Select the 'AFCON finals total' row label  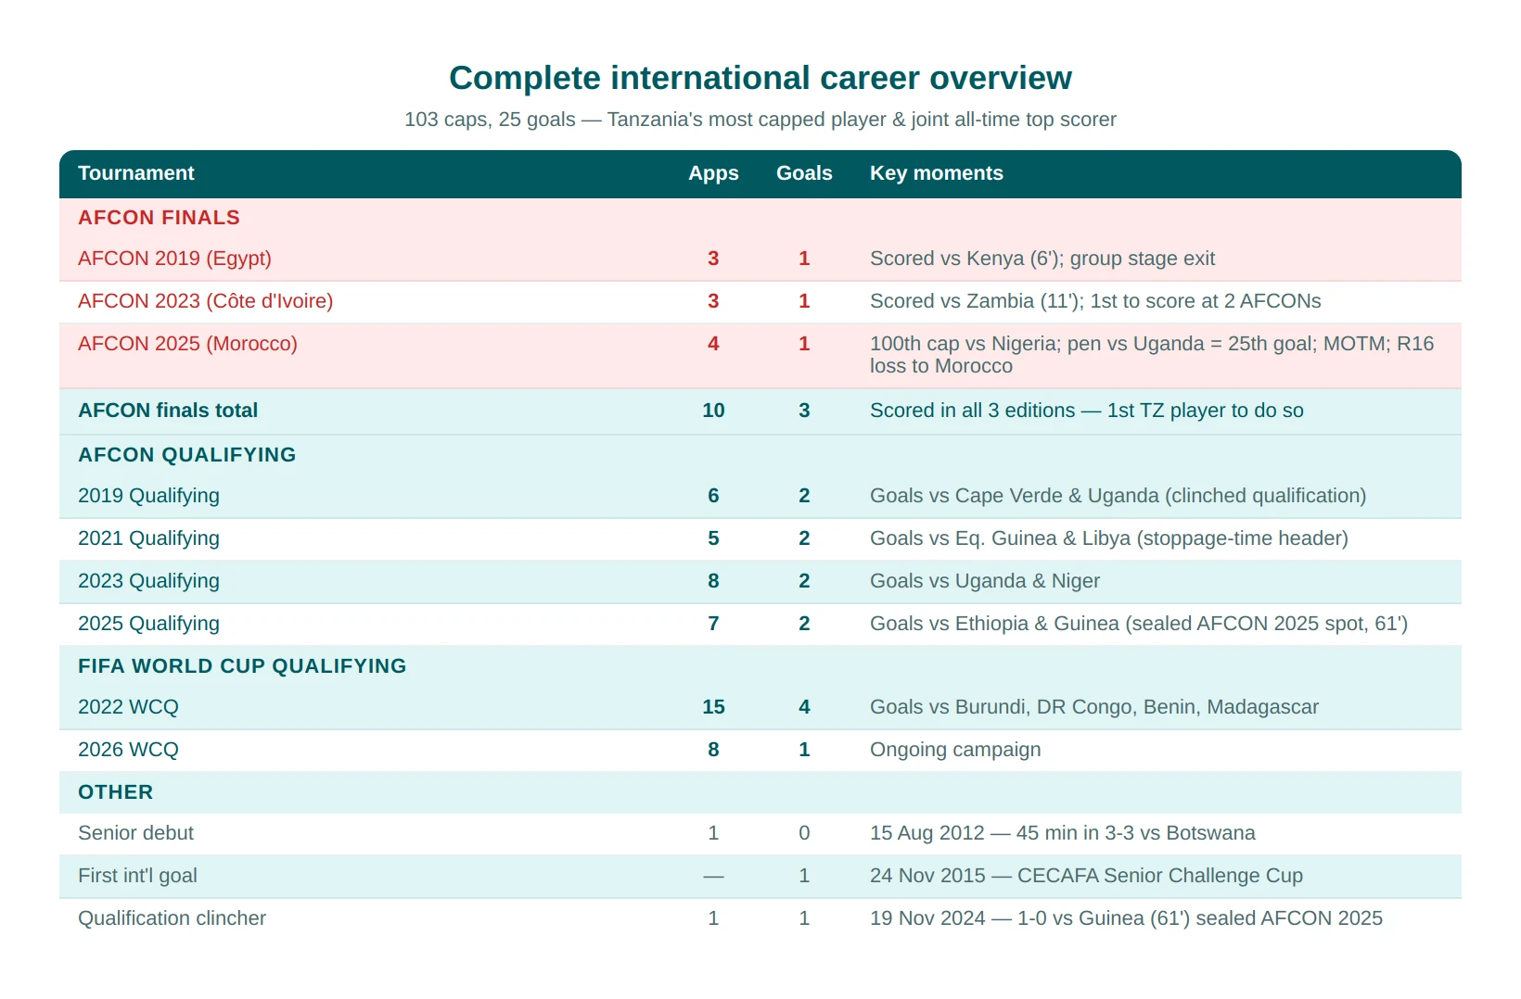coord(168,411)
